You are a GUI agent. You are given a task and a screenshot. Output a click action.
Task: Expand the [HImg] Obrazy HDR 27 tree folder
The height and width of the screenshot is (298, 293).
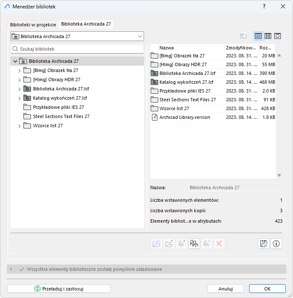click(19, 80)
